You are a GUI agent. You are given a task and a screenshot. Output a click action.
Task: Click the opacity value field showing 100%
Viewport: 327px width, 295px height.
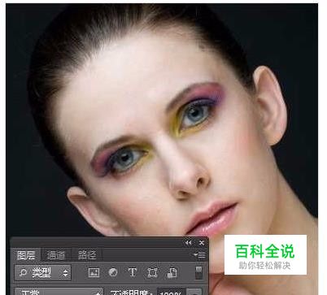point(171,293)
